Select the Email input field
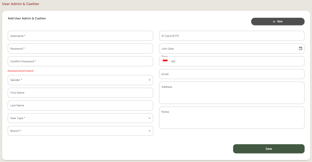312x162 pixels. pyautogui.click(x=232, y=74)
